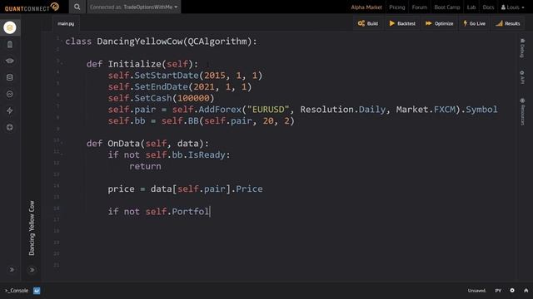Viewport: 533px width, 299px height.
Task: Expand the project panel double-chevron
Action: coord(32,270)
